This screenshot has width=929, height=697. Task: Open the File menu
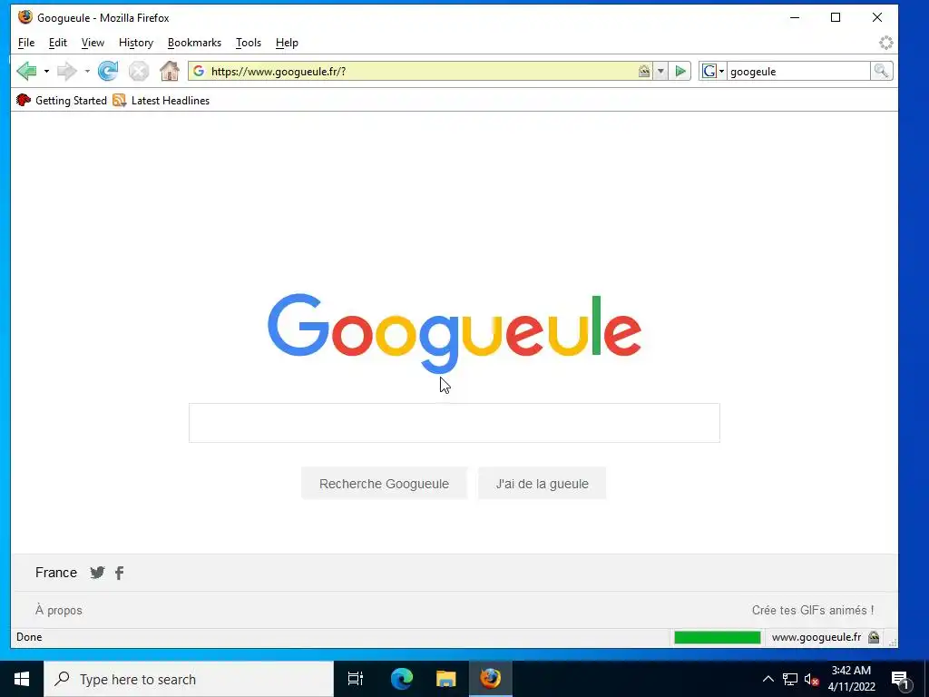(26, 43)
